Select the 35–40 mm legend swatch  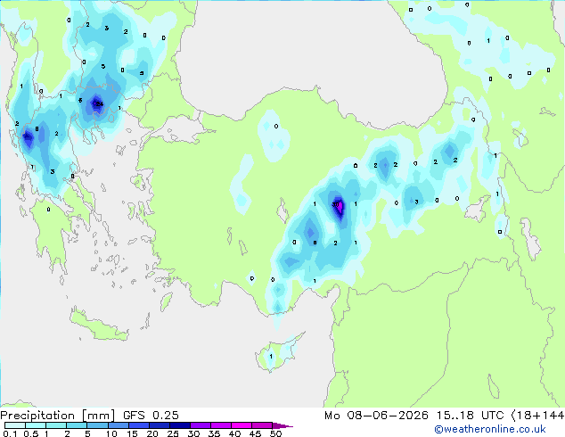[220, 425]
